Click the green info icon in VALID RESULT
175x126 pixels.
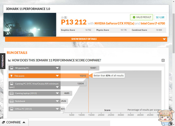[x=134, y=17]
